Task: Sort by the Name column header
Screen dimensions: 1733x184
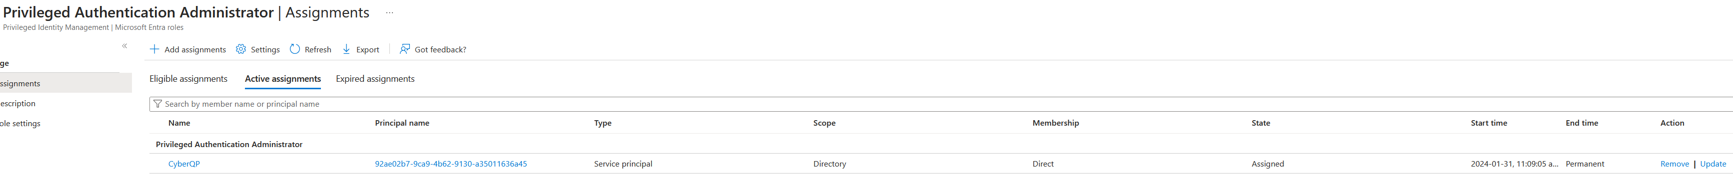Action: 179,123
